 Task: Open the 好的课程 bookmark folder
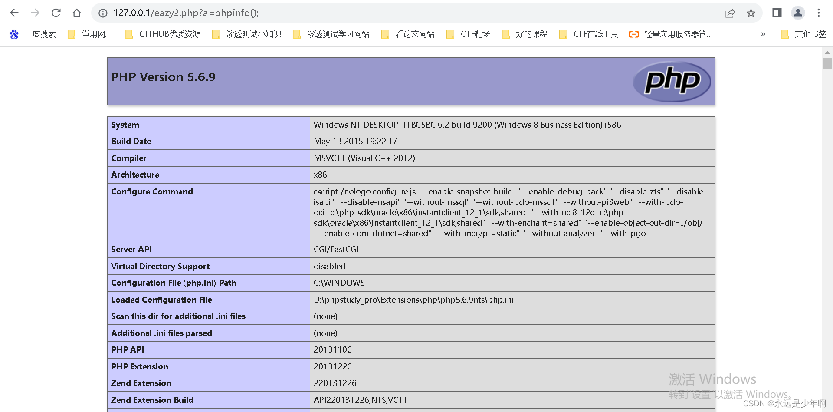[525, 34]
